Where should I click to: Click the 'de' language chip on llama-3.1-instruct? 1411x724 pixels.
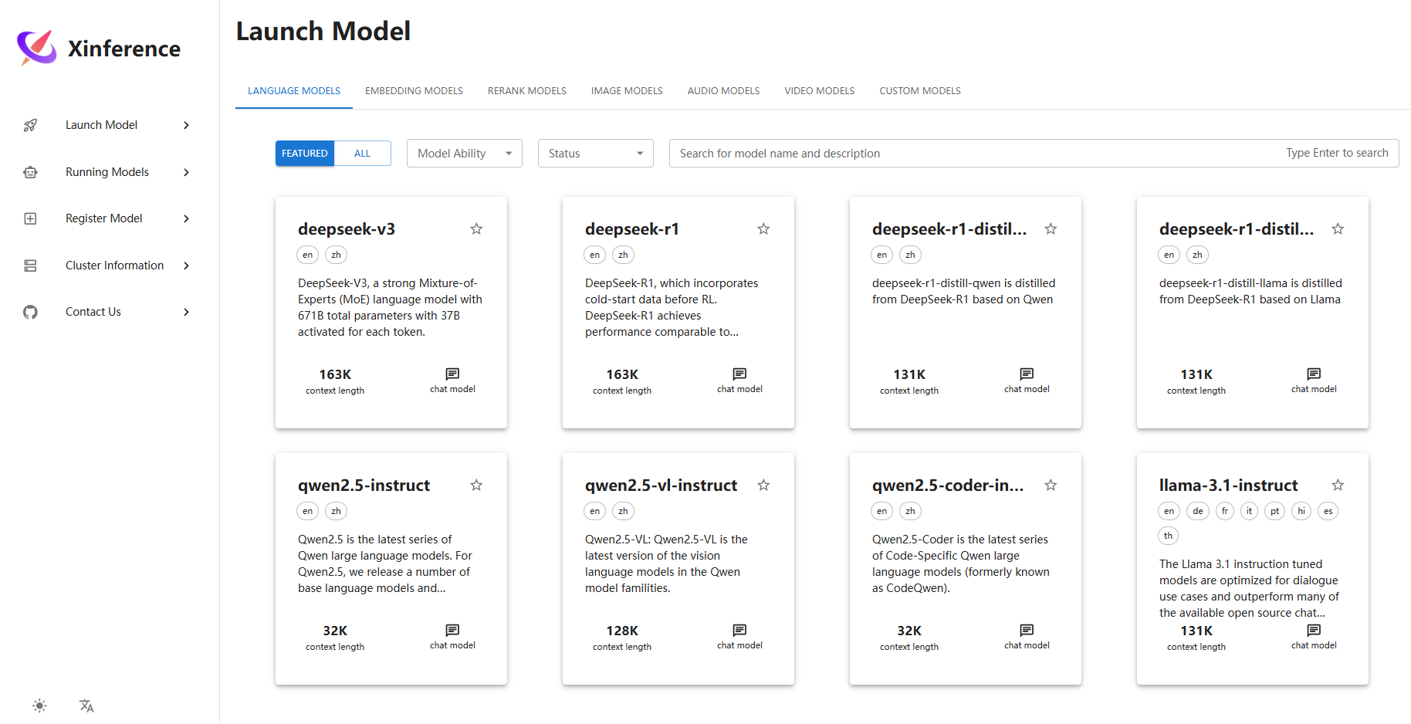click(x=1197, y=511)
